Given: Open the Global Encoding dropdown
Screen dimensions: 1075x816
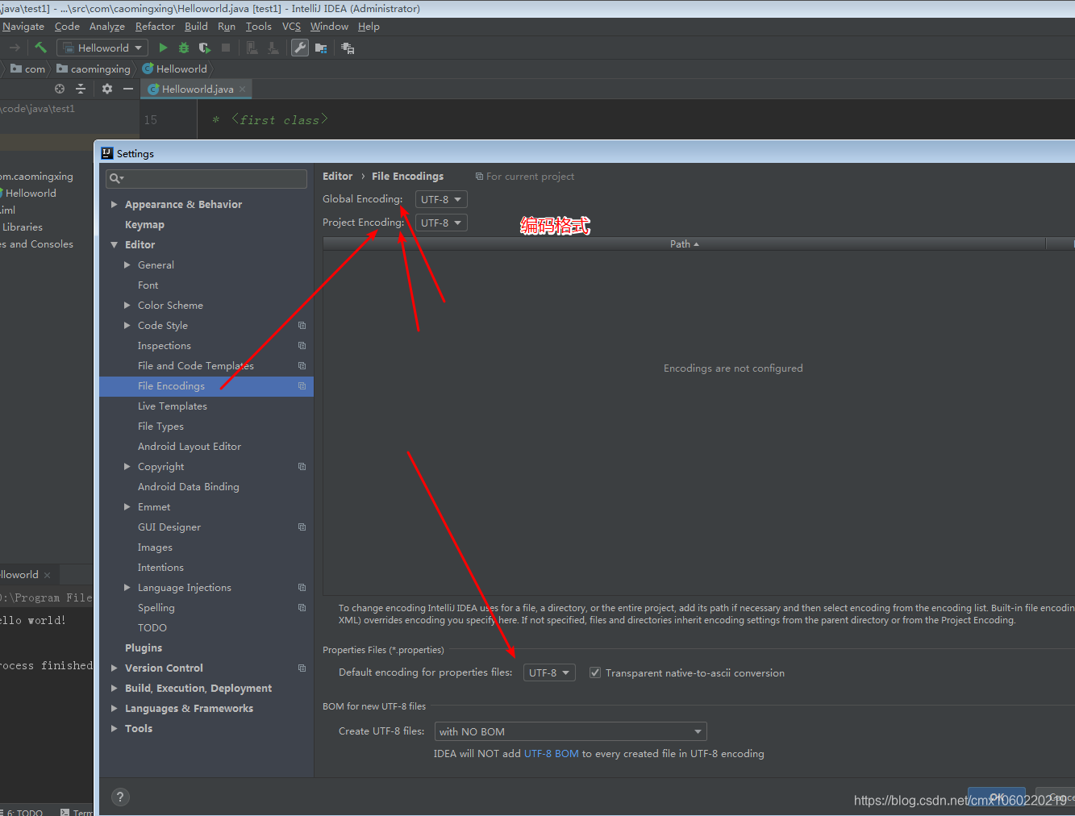Looking at the screenshot, I should [x=441, y=199].
